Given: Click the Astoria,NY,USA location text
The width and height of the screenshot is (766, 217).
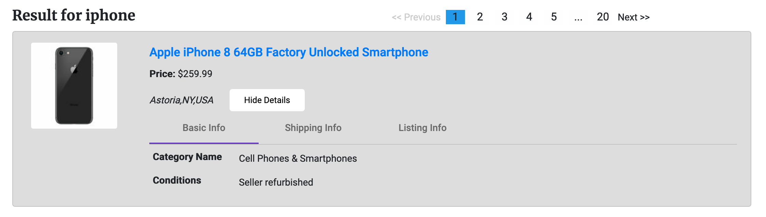Looking at the screenshot, I should pos(181,100).
